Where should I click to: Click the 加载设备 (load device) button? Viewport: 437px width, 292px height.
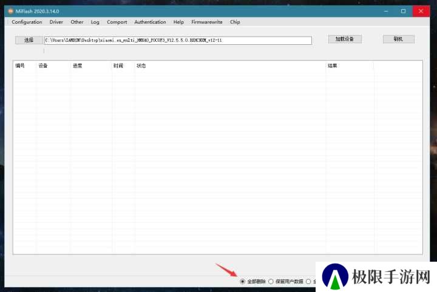(345, 39)
